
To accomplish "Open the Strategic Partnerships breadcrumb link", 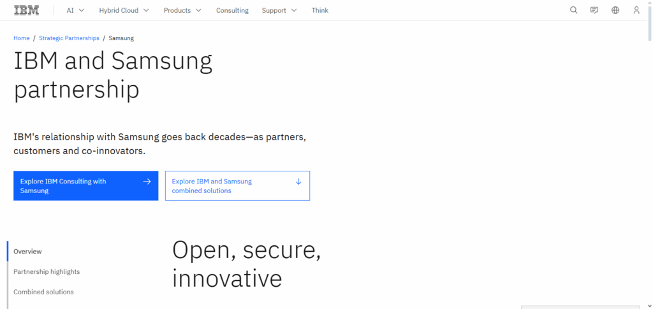I will pos(69,38).
